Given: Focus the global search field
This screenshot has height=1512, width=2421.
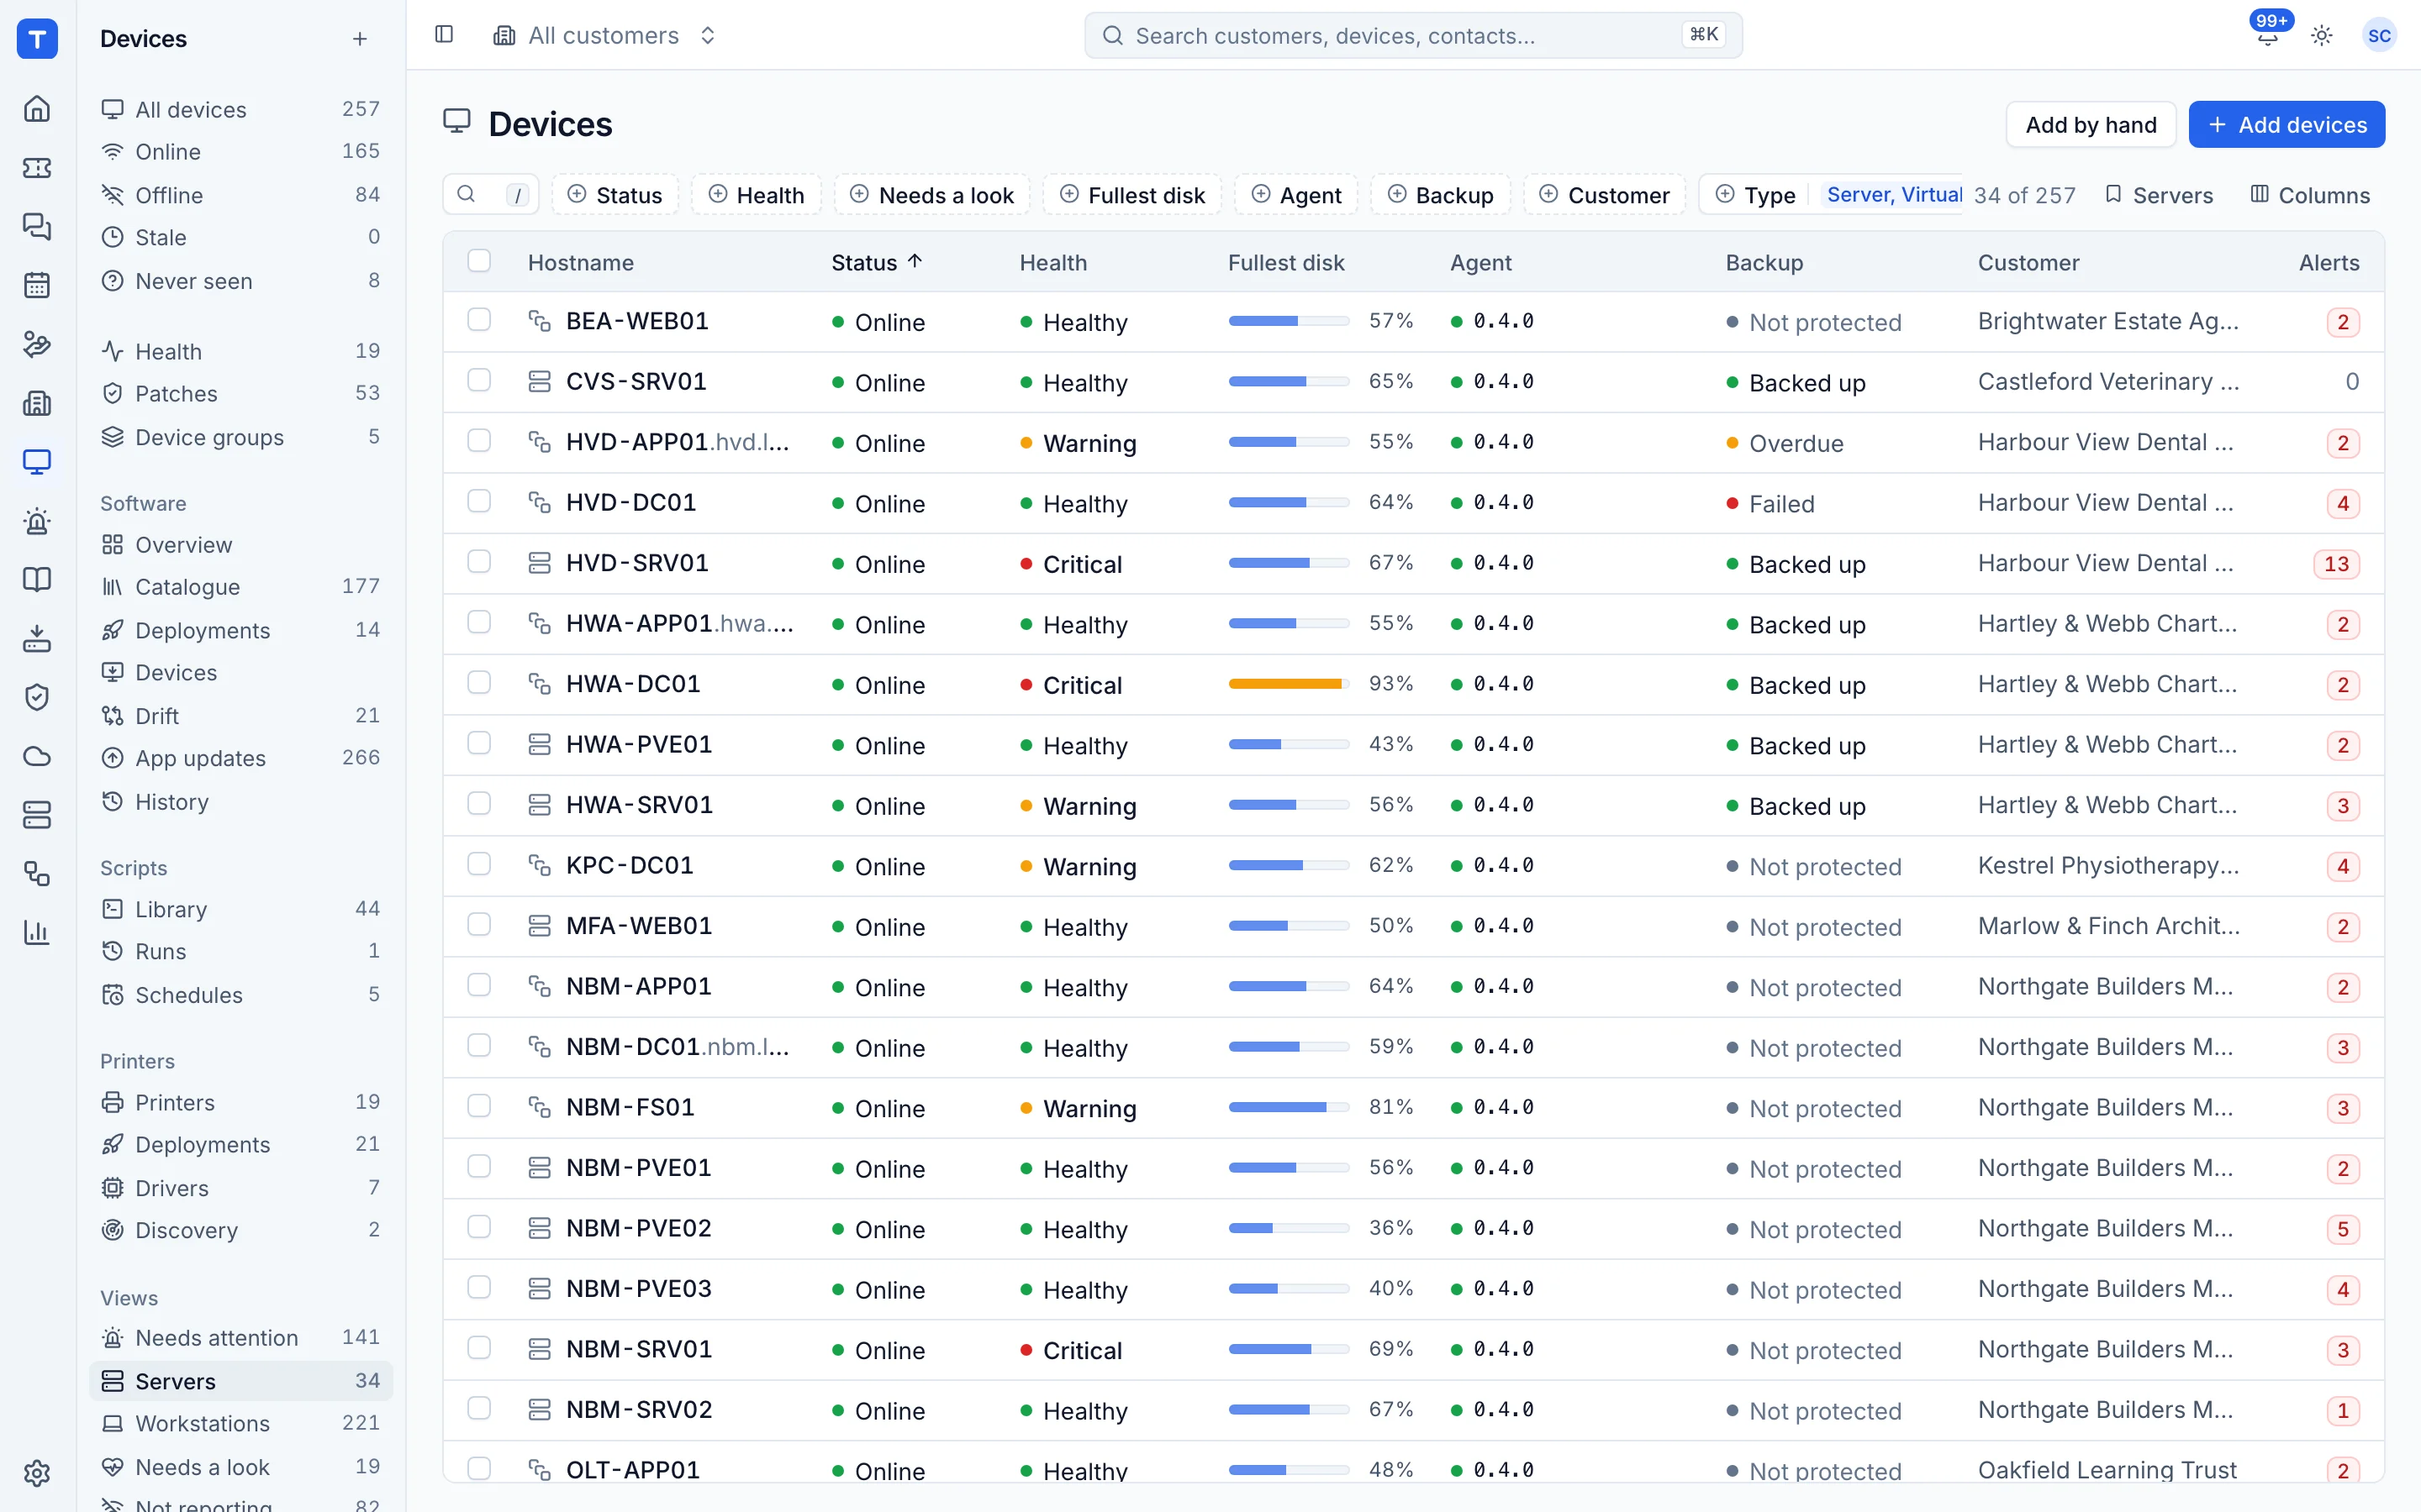Looking at the screenshot, I should (x=1412, y=35).
